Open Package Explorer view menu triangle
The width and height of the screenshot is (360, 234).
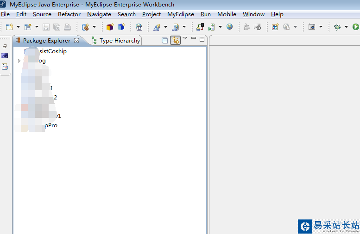point(185,38)
